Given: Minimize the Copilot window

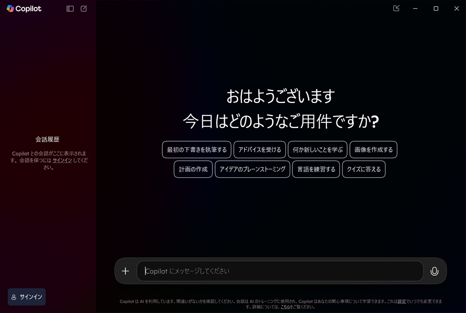Looking at the screenshot, I should click(x=416, y=9).
